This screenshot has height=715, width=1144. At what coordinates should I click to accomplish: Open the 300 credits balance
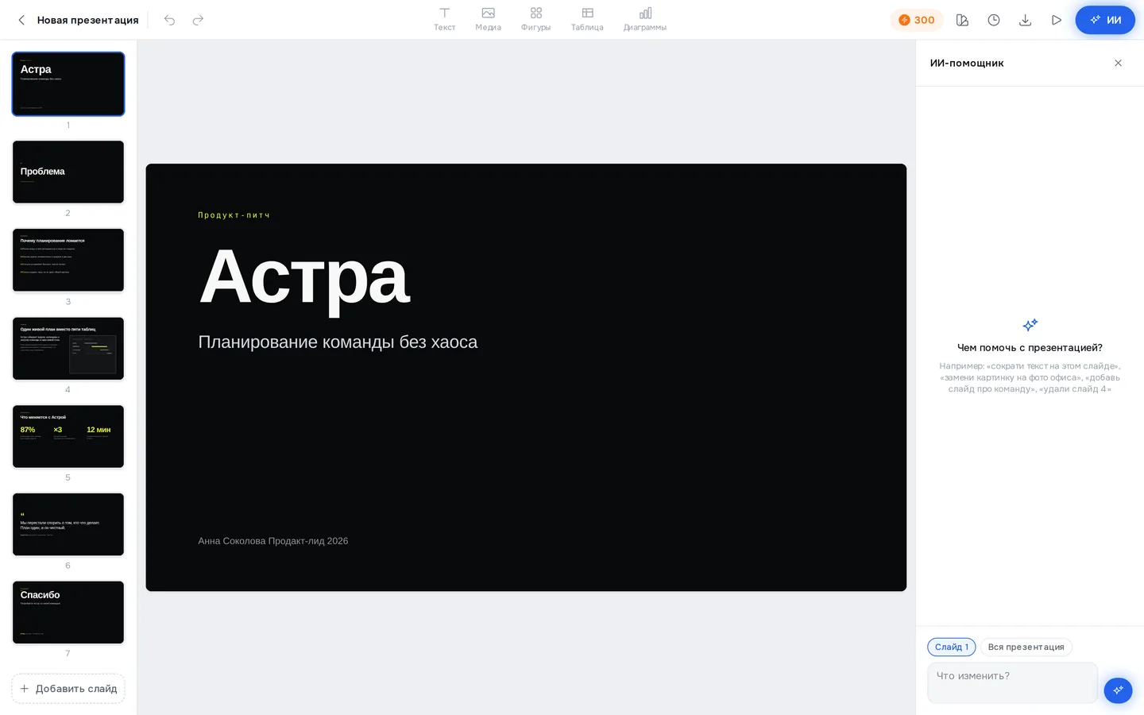(x=917, y=20)
